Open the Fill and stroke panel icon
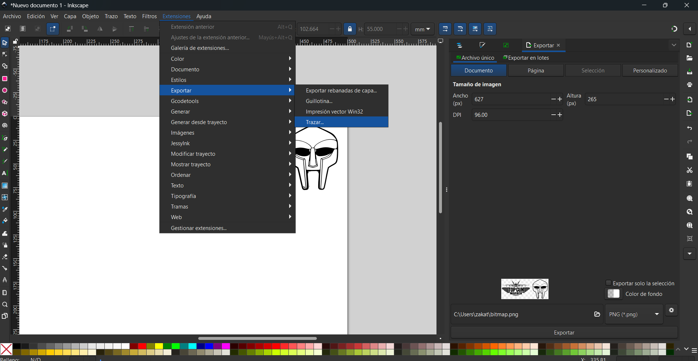The width and height of the screenshot is (698, 361). (x=482, y=45)
